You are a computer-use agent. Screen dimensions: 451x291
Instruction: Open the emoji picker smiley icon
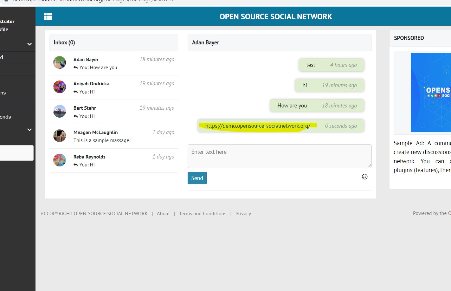point(364,177)
